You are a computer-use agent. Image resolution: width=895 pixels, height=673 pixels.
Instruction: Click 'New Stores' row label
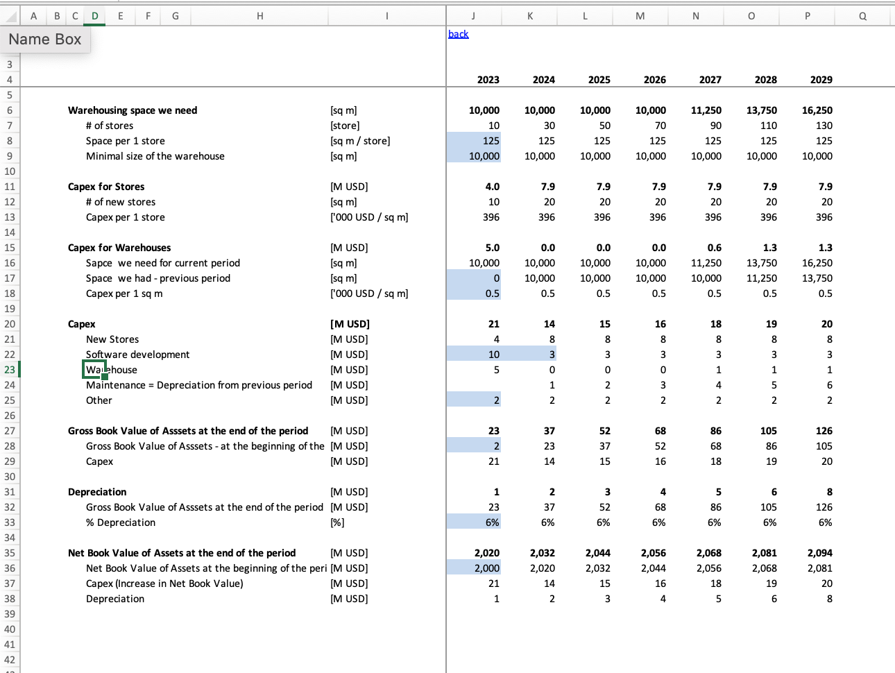click(112, 339)
